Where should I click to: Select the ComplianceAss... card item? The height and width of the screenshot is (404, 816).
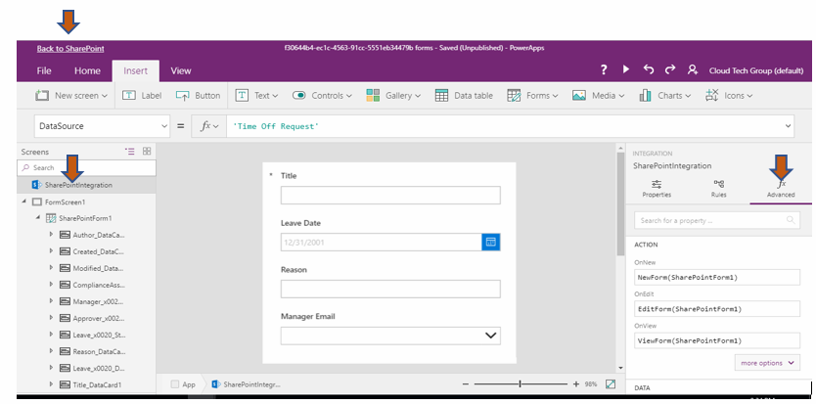[x=99, y=285]
